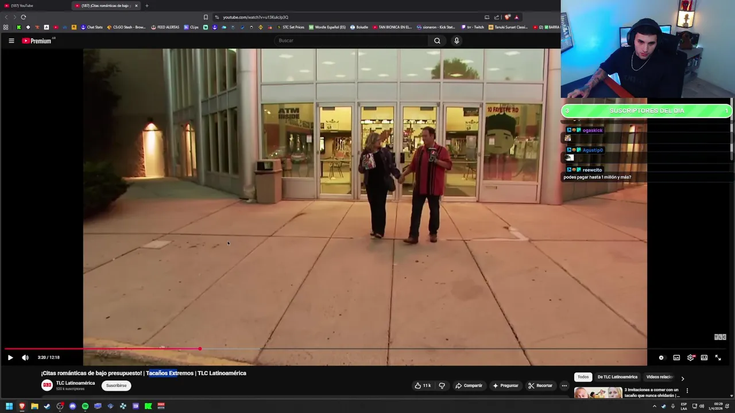Screen dimensions: 735x413
Task: Click the Brave shields icon
Action: 507,17
